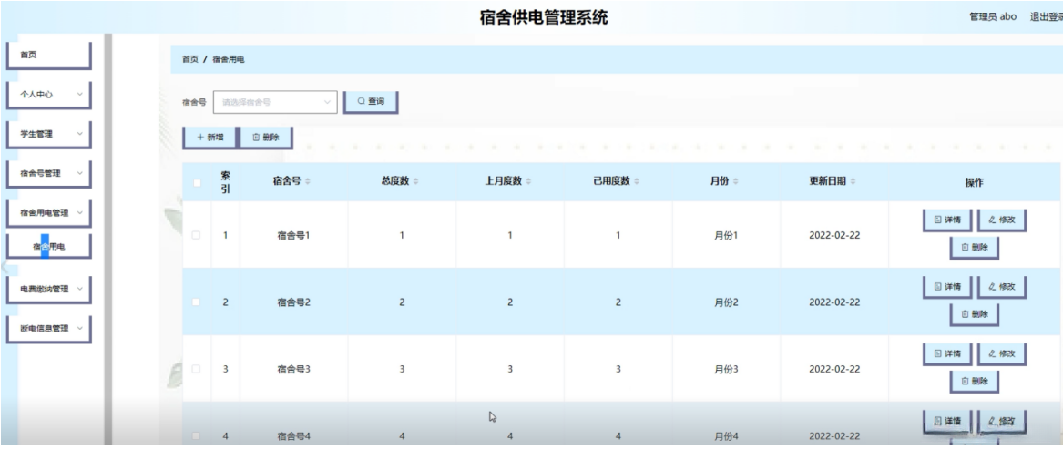Click the plus icon in 新增 button
This screenshot has height=450, width=1063.
click(200, 137)
